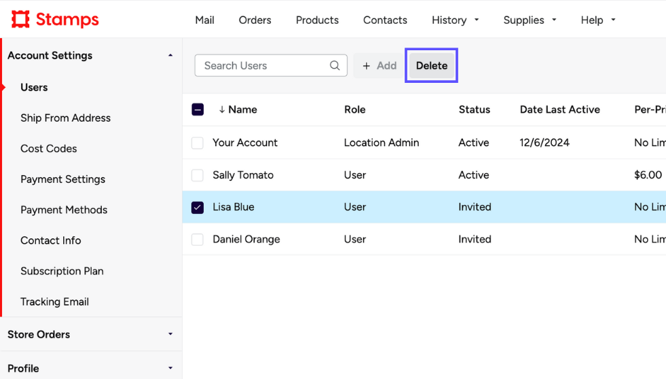Expand the Store Orders section

pyautogui.click(x=170, y=334)
